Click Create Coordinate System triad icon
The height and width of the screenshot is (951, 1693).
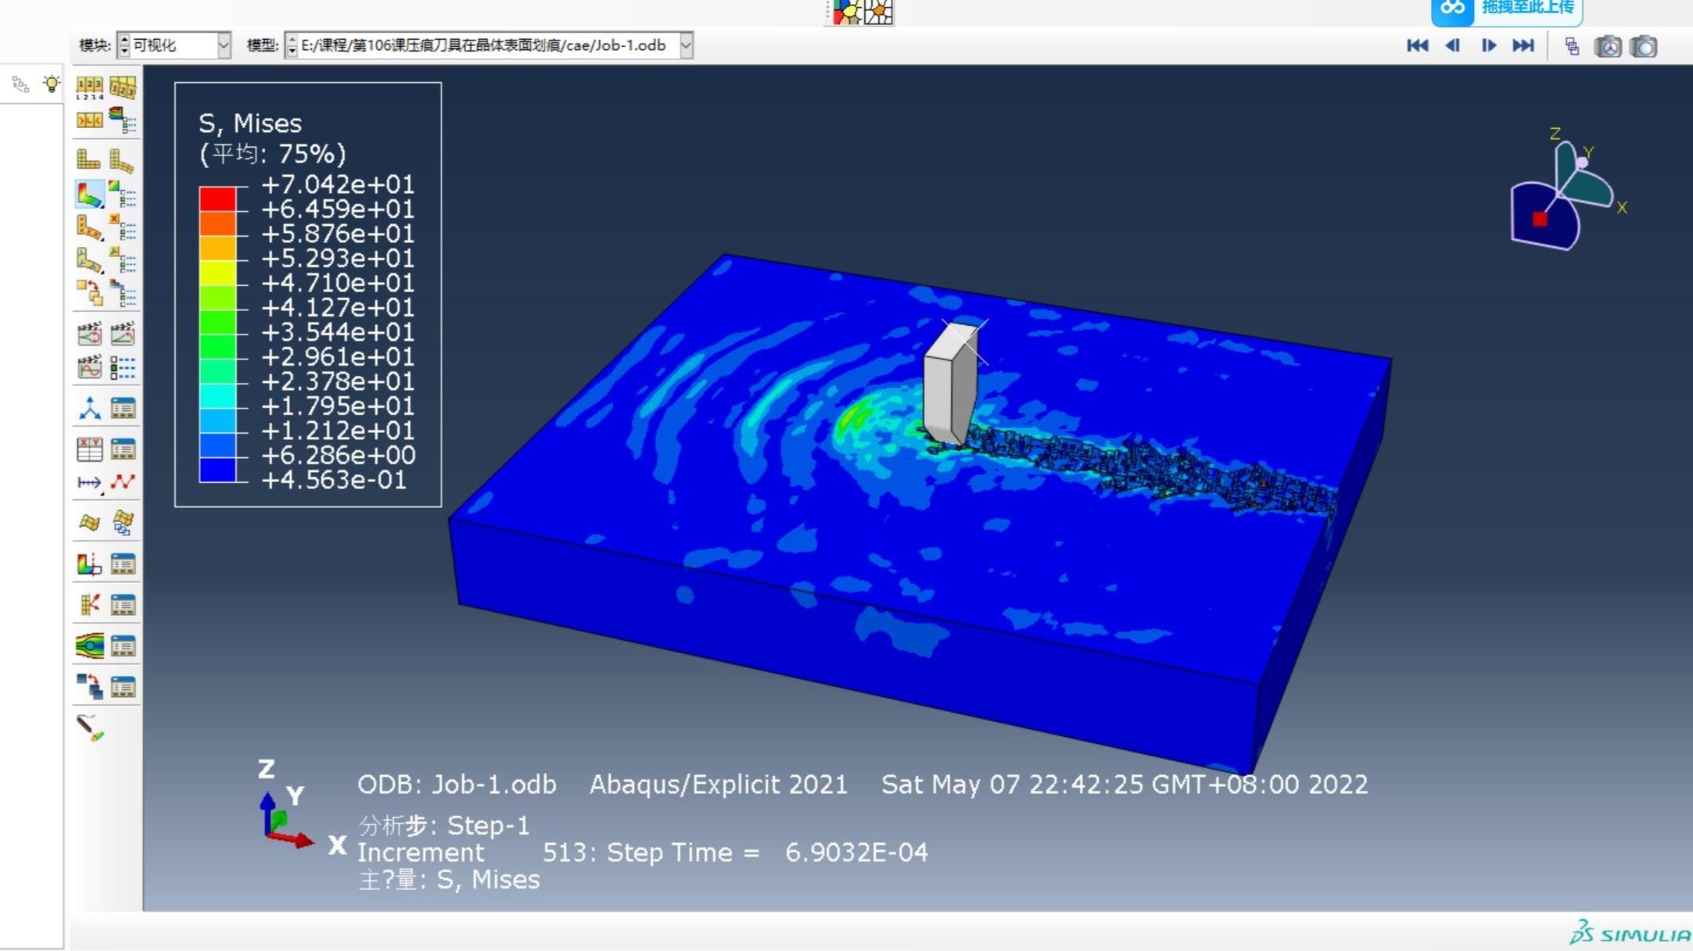[89, 408]
